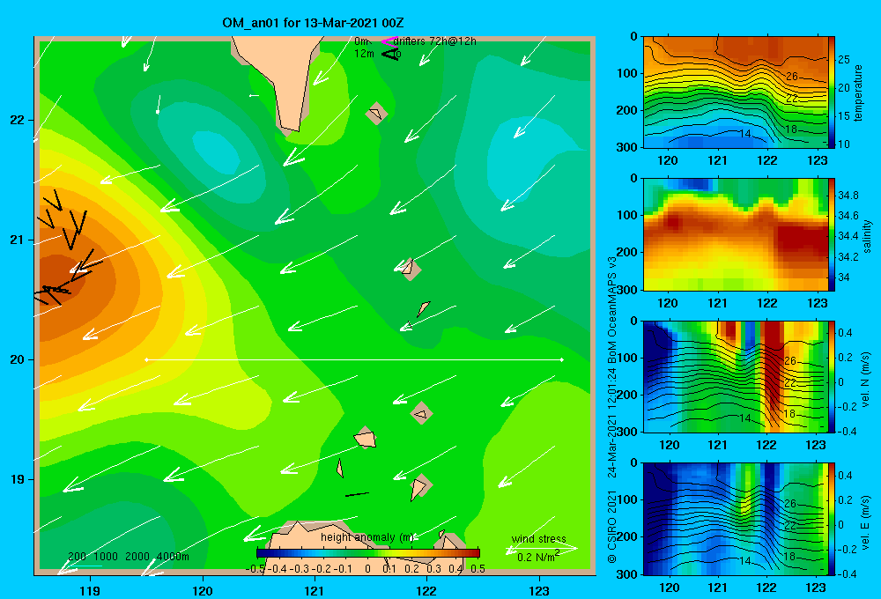Click the southern tip of Taiwan landmass
Viewport: 881px width, 599px height.
pyautogui.click(x=292, y=130)
